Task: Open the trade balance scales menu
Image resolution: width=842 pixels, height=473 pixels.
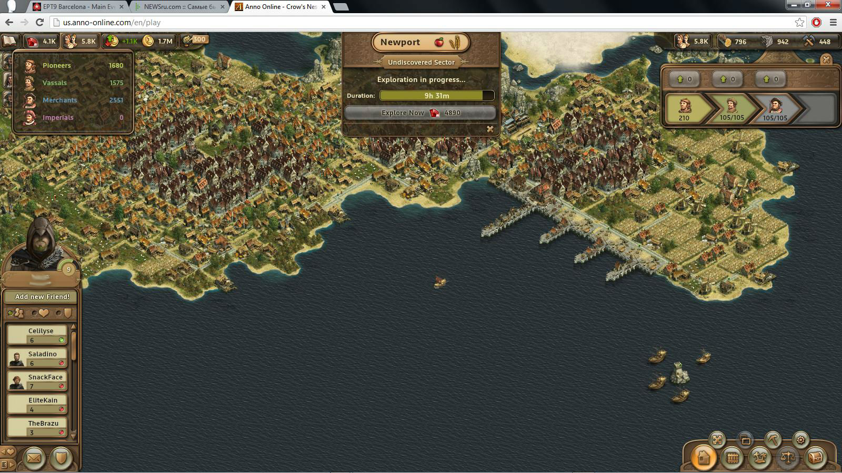Action: click(x=787, y=458)
